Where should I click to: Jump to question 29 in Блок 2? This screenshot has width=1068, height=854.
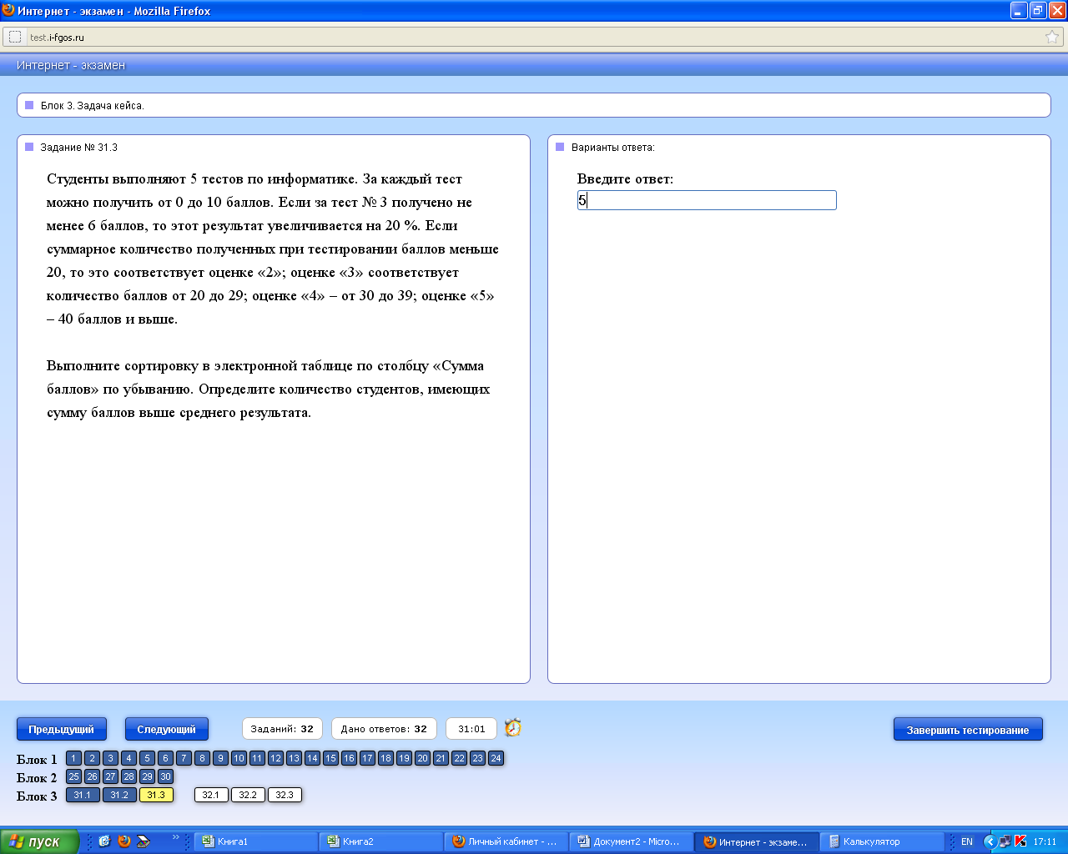click(x=147, y=776)
